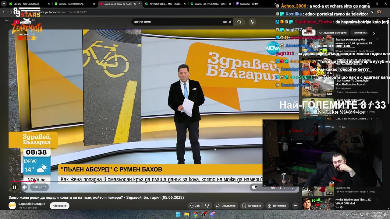Switch to Stream - Kick Dashboard tab
The height and width of the screenshot is (219, 390).
pos(26,4)
